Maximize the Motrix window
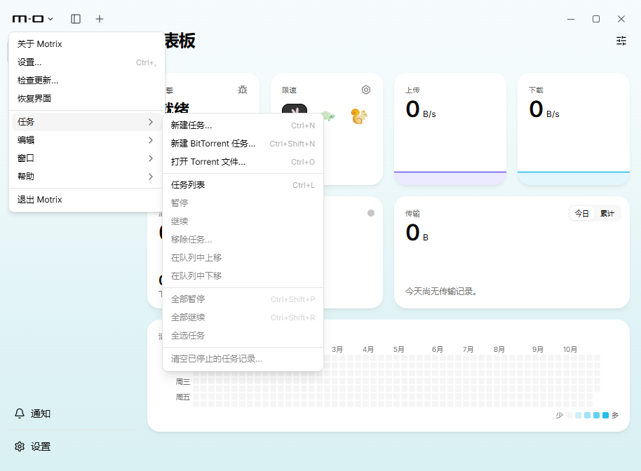Screen dimensions: 641x471 (x=596, y=19)
